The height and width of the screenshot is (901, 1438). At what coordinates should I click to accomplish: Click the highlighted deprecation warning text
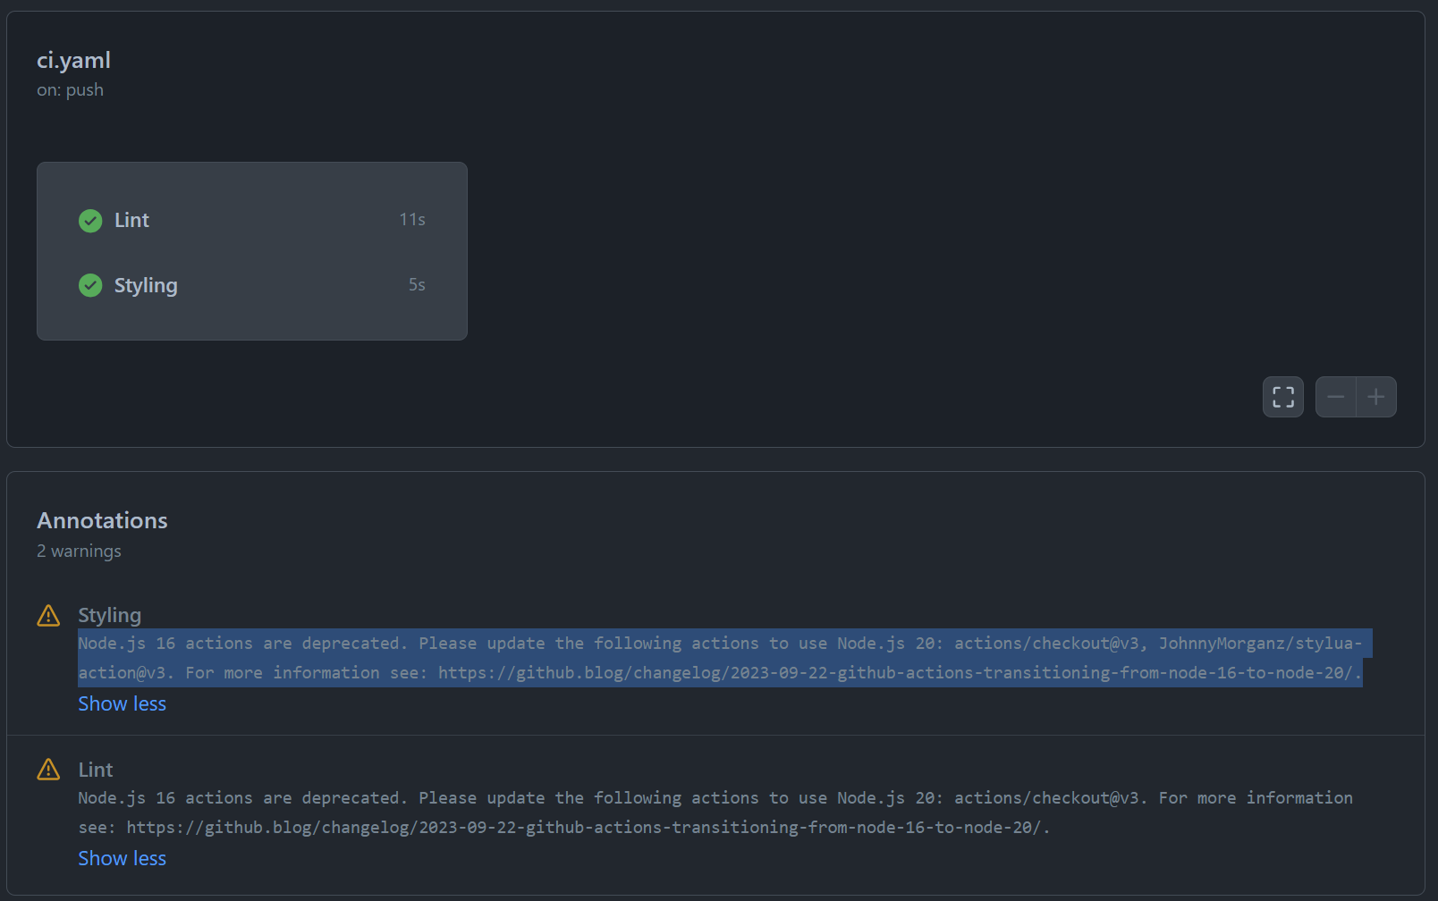click(715, 657)
